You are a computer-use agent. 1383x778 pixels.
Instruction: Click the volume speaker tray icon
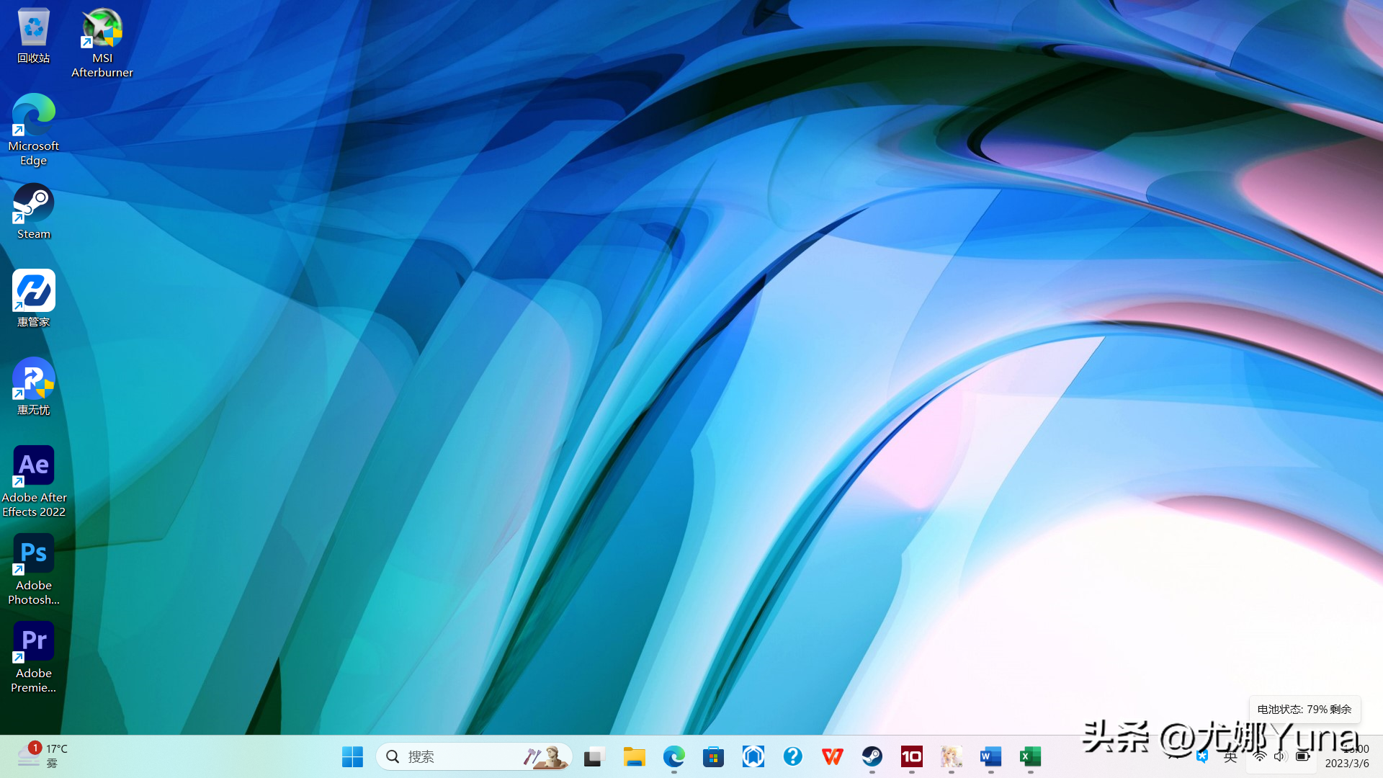click(x=1281, y=756)
